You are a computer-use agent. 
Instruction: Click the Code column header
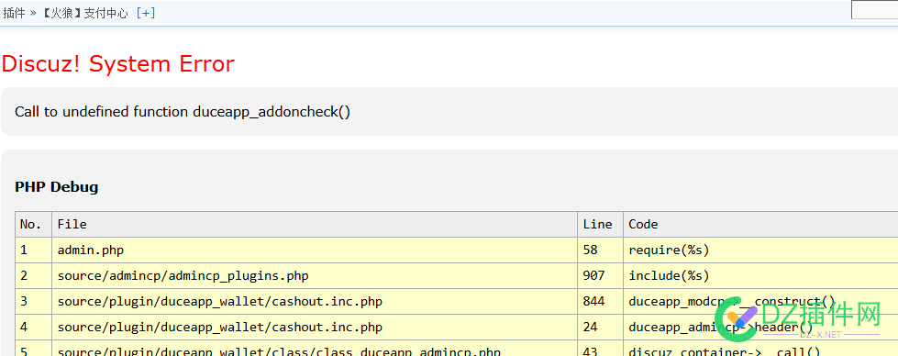click(760, 224)
